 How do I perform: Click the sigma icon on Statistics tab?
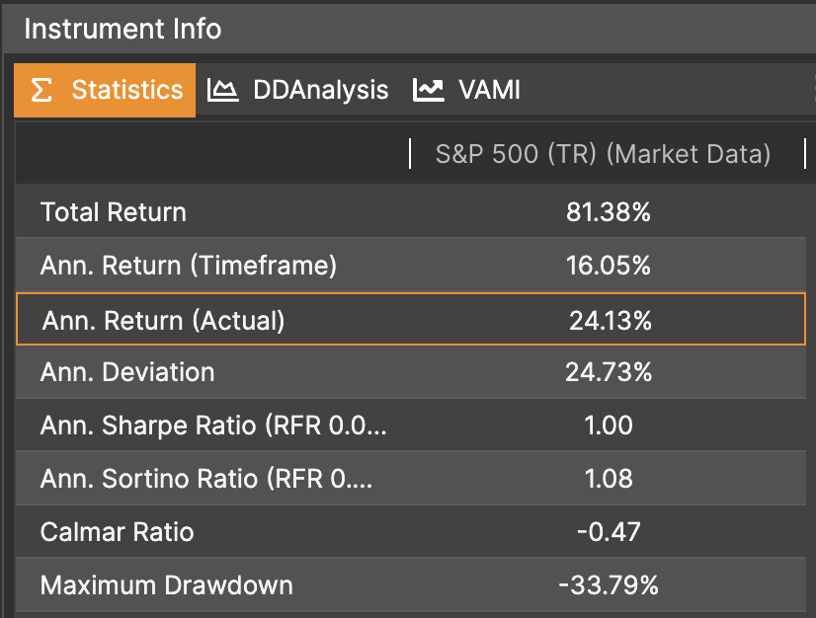point(41,91)
